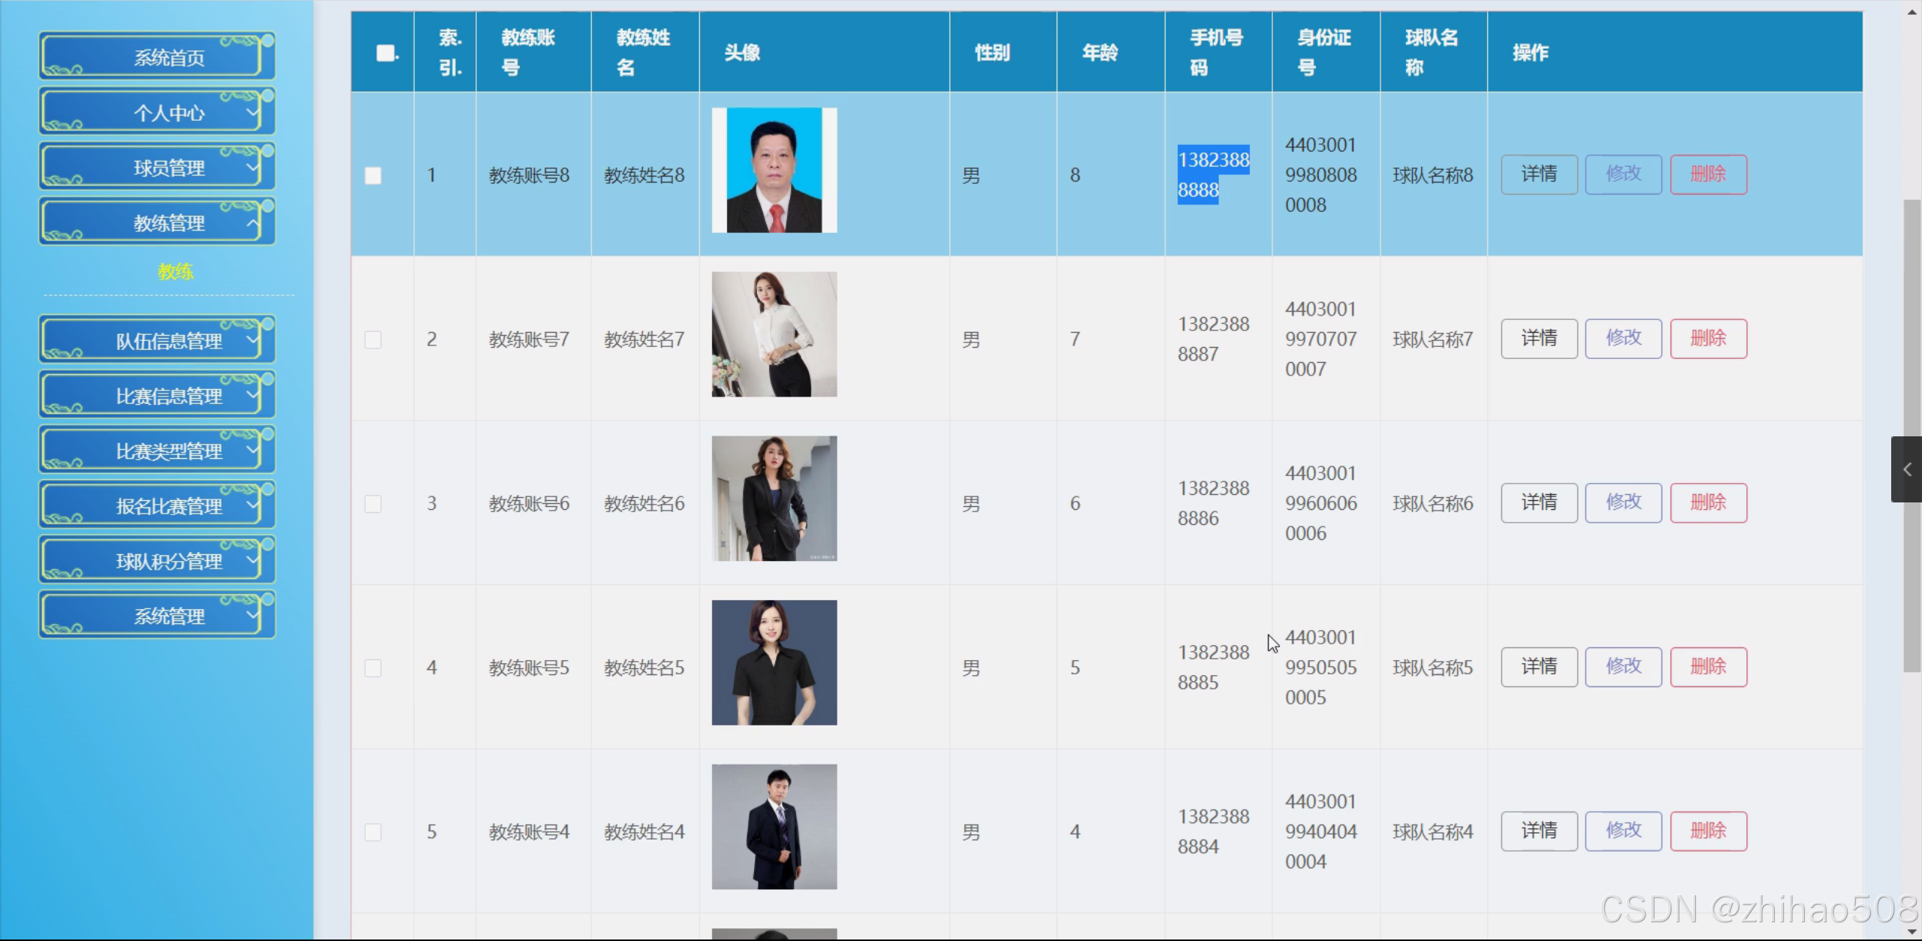
Task: Click the collapse side panel arrow icon
Action: coord(1906,469)
